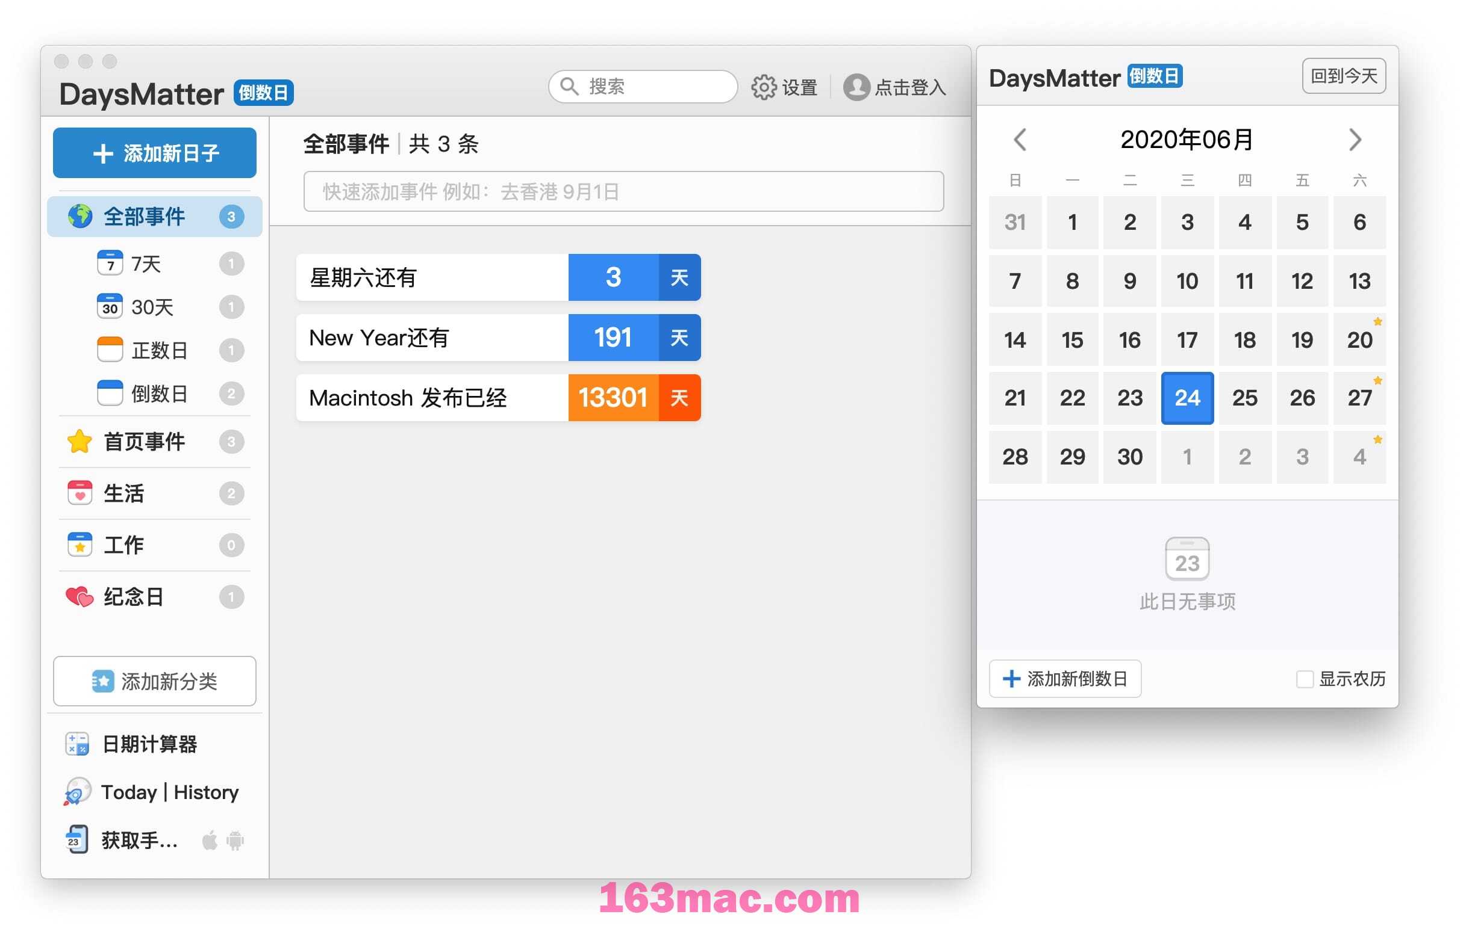Click the 纪念日 double hearts icon
The width and height of the screenshot is (1466, 929).
[x=80, y=596]
